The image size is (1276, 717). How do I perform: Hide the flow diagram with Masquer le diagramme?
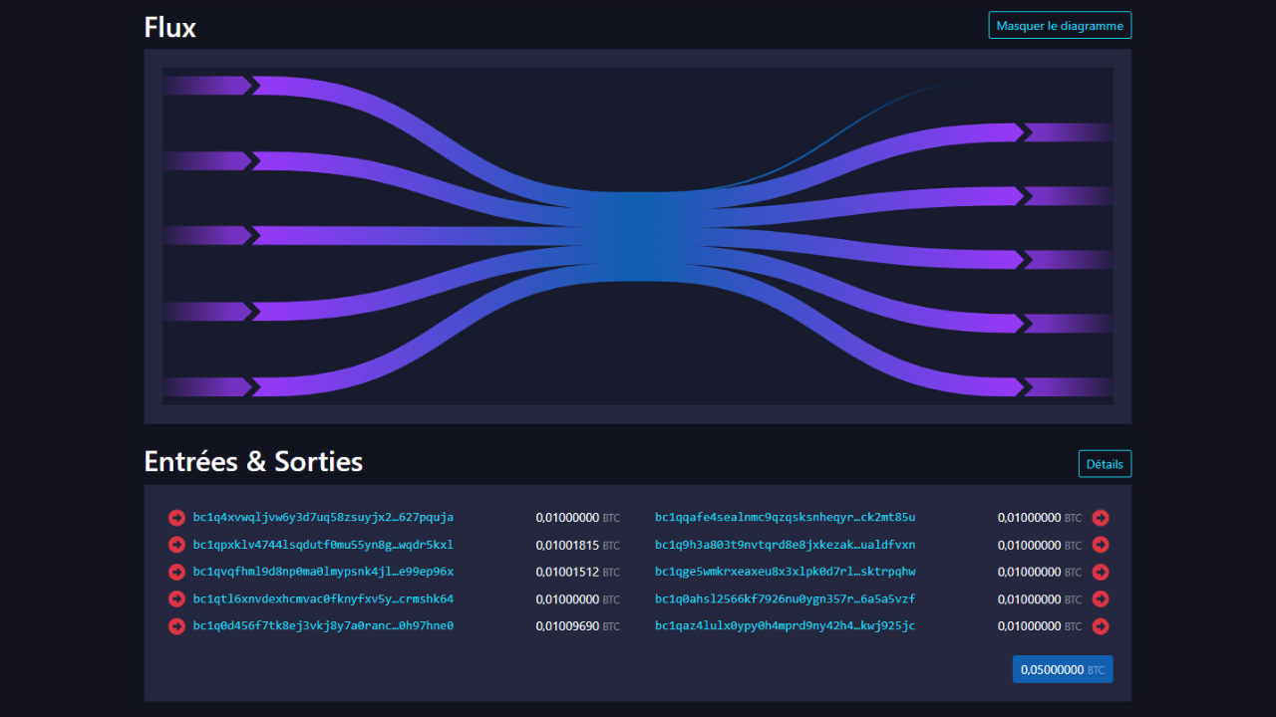[1060, 26]
